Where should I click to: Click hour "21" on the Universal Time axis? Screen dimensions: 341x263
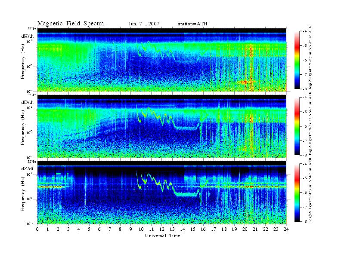tap(255, 229)
